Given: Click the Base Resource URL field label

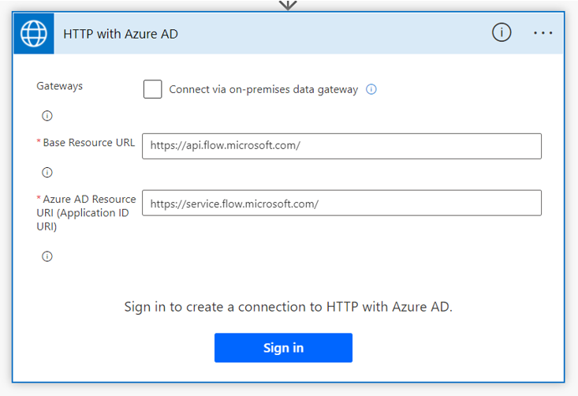Looking at the screenshot, I should (88, 143).
